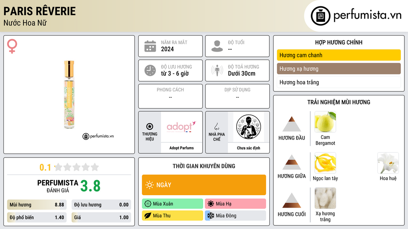Click the Hương đầu pyramid icon
Image resolution: width=408 pixels, height=229 pixels.
point(292,124)
